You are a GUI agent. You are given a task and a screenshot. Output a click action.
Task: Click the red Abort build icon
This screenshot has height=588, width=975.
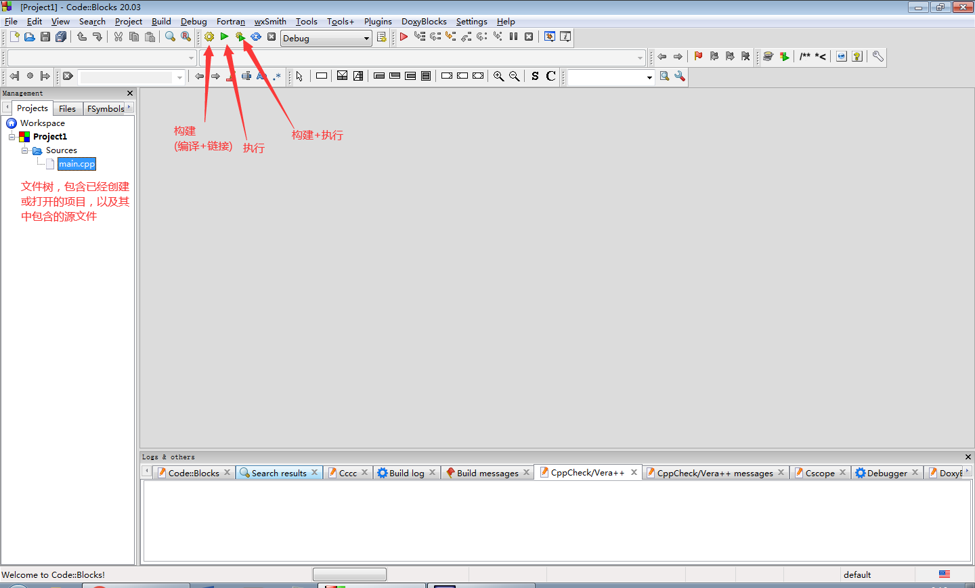(x=271, y=37)
